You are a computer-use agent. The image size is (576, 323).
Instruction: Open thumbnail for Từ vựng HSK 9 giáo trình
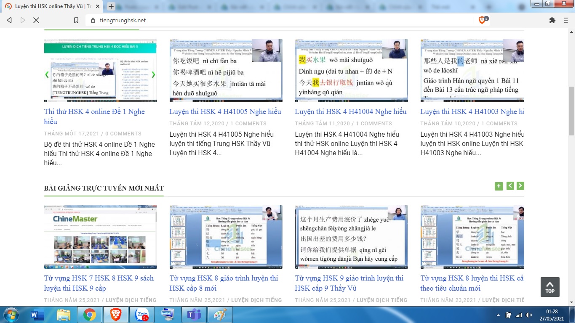point(352,237)
